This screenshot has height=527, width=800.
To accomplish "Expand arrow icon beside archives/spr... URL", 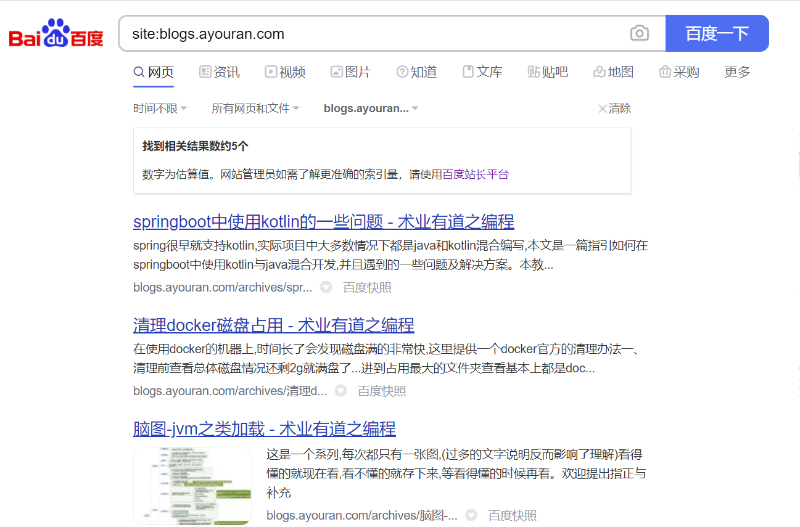I will pyautogui.click(x=326, y=287).
